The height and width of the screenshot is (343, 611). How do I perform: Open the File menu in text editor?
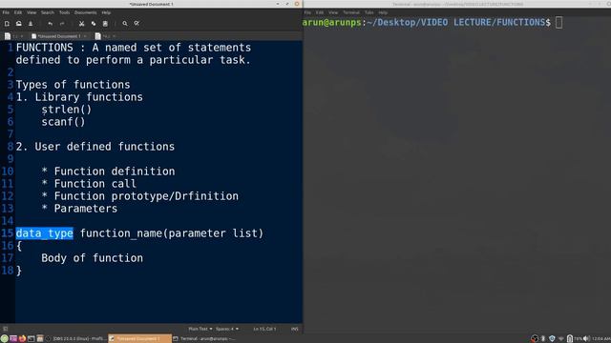pyautogui.click(x=6, y=12)
